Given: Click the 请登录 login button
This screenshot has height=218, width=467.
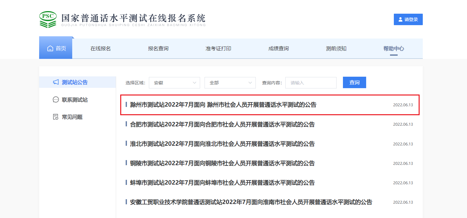Looking at the screenshot, I should click(408, 19).
